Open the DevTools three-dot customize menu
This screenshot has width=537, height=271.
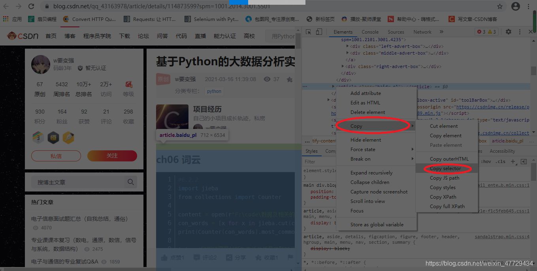tap(519, 32)
